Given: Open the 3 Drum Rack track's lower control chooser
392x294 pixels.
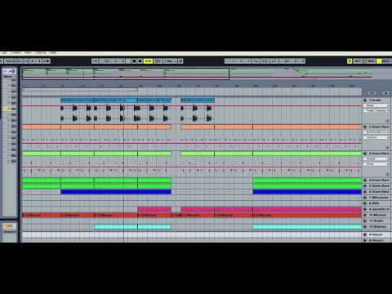Looking at the screenshot, I should tap(377, 164).
